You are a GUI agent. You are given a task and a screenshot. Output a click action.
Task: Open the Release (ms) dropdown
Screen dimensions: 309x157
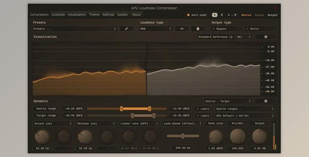tap(96, 123)
